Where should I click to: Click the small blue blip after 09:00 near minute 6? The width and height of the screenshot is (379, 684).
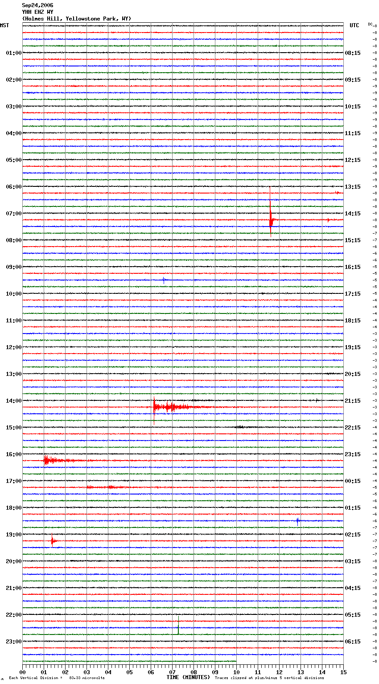coord(164,280)
